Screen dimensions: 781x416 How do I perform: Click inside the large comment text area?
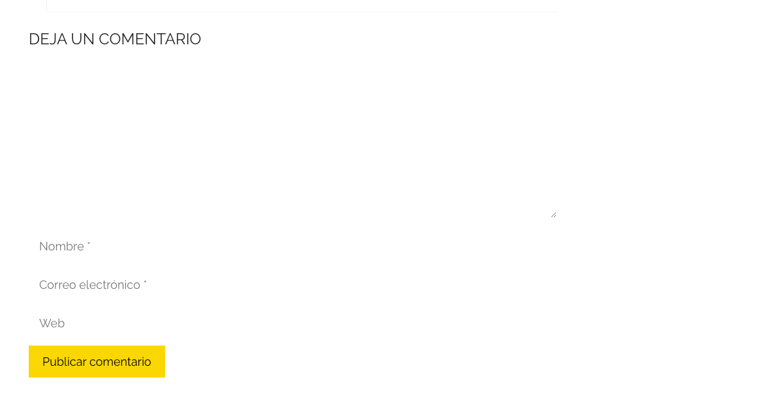(293, 140)
